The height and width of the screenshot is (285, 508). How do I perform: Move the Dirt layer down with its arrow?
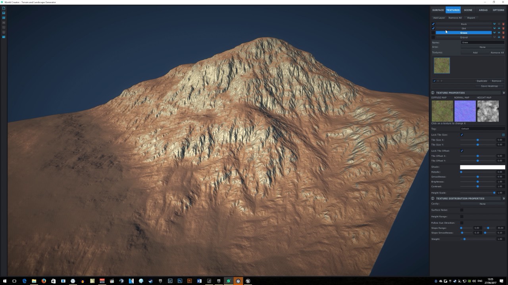click(495, 28)
